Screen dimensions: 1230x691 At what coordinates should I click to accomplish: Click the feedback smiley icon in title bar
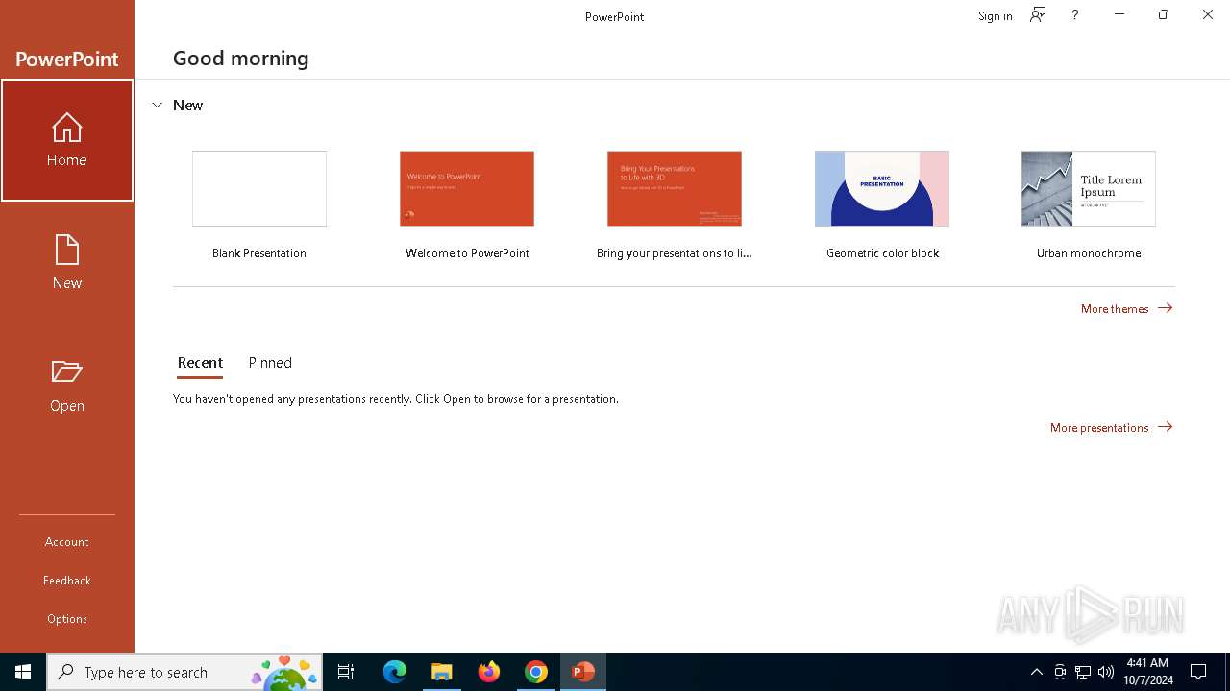click(x=1038, y=14)
